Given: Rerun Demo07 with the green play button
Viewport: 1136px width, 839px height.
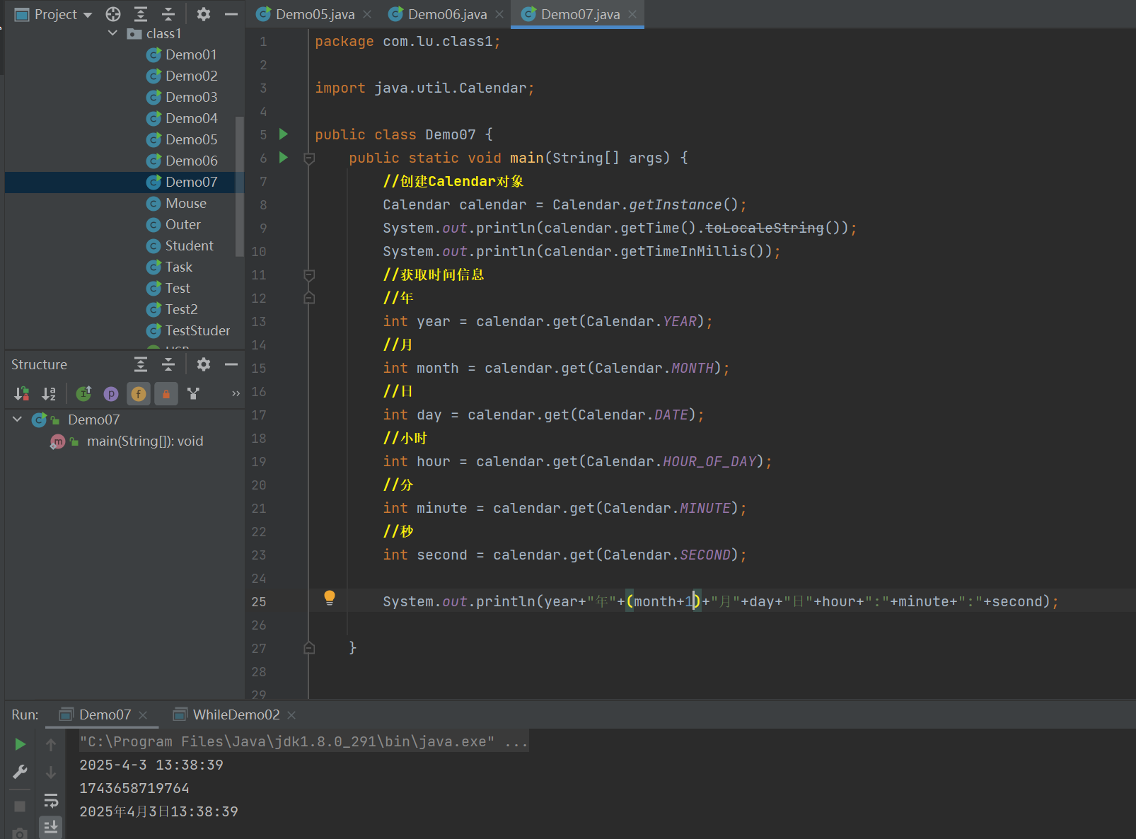Looking at the screenshot, I should pos(20,744).
